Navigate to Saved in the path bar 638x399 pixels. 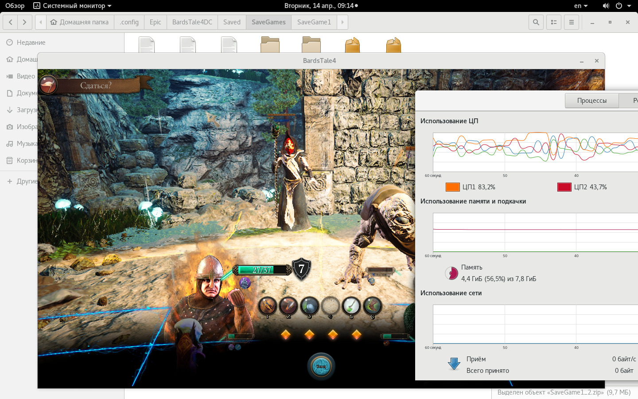(x=232, y=22)
